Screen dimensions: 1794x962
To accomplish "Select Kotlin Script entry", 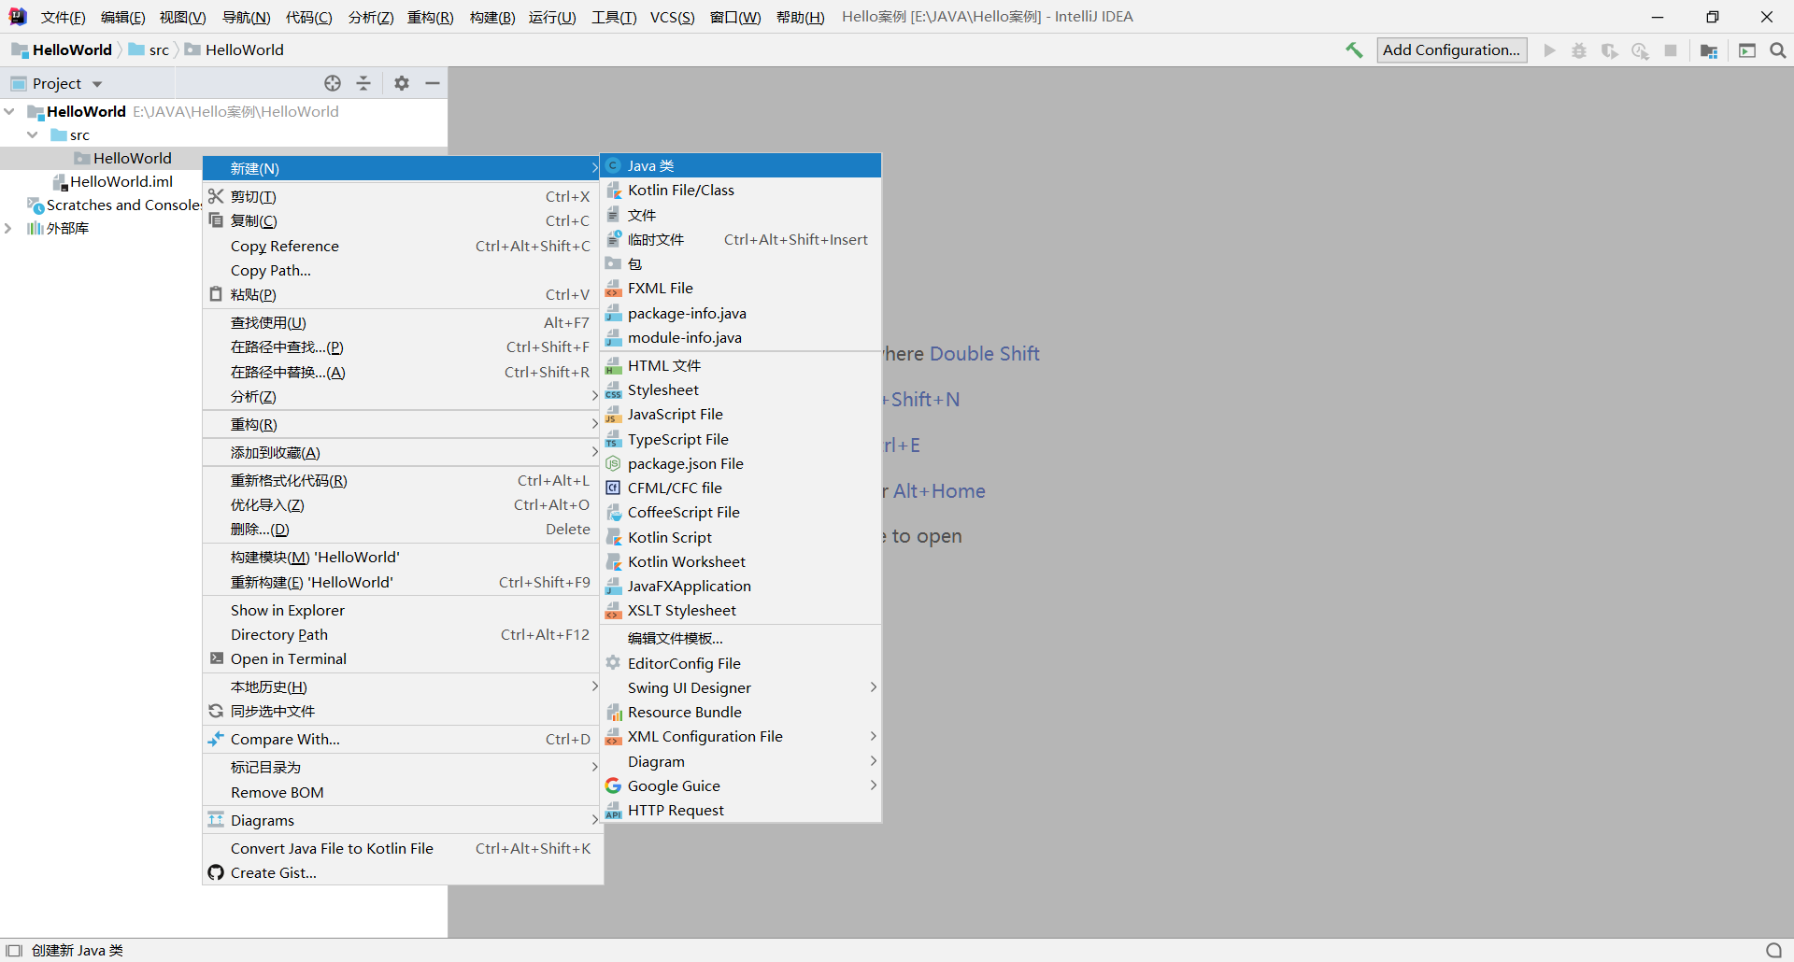I will (740, 537).
